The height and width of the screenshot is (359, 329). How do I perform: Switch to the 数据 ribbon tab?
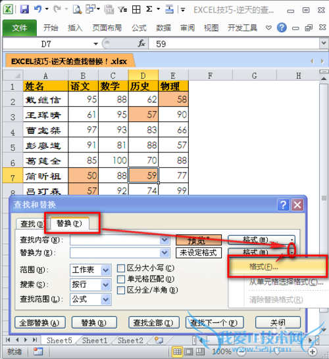[163, 28]
